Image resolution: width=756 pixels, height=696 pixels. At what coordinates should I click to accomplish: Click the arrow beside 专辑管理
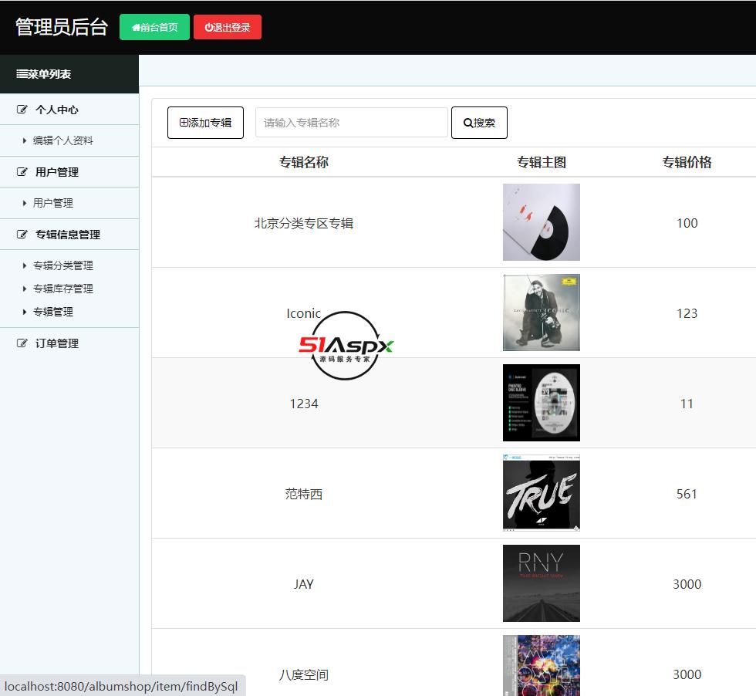(x=24, y=312)
